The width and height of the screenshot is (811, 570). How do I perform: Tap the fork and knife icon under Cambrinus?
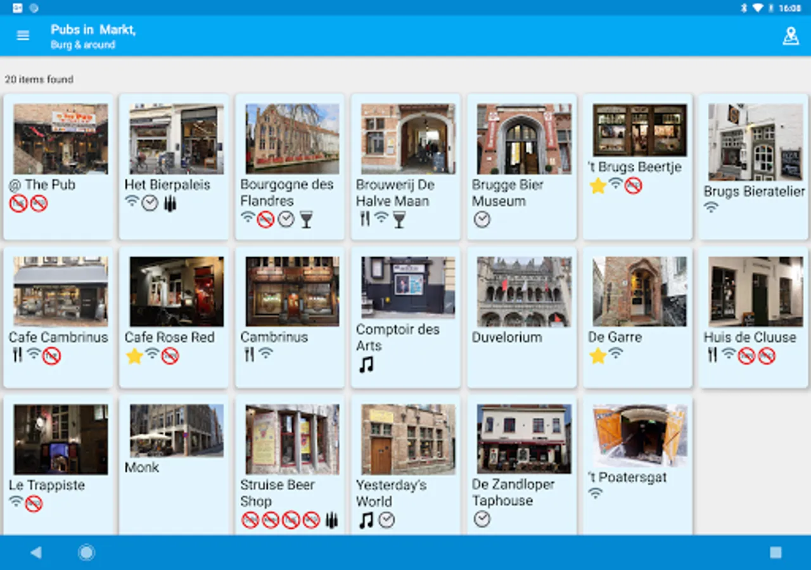[249, 355]
